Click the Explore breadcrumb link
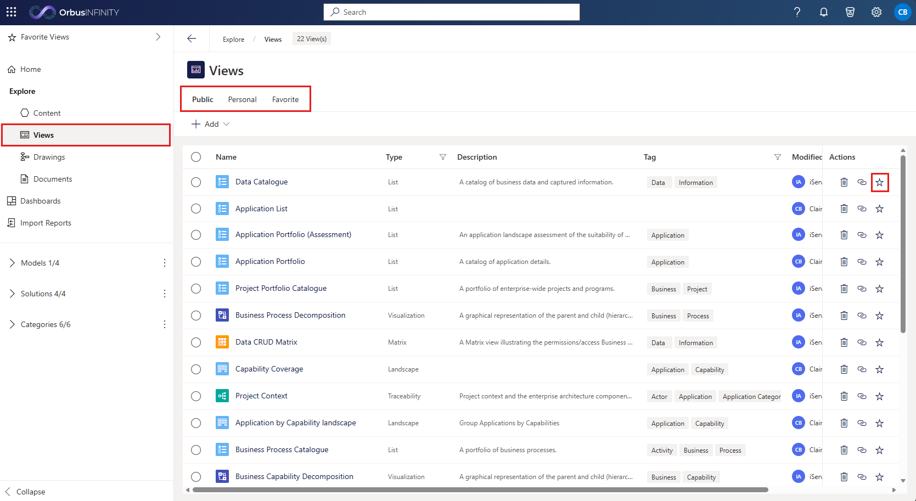The width and height of the screenshot is (916, 501). 233,39
